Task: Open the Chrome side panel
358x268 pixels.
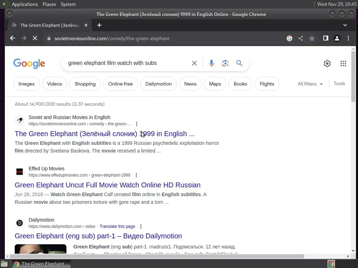Action: 325,38
